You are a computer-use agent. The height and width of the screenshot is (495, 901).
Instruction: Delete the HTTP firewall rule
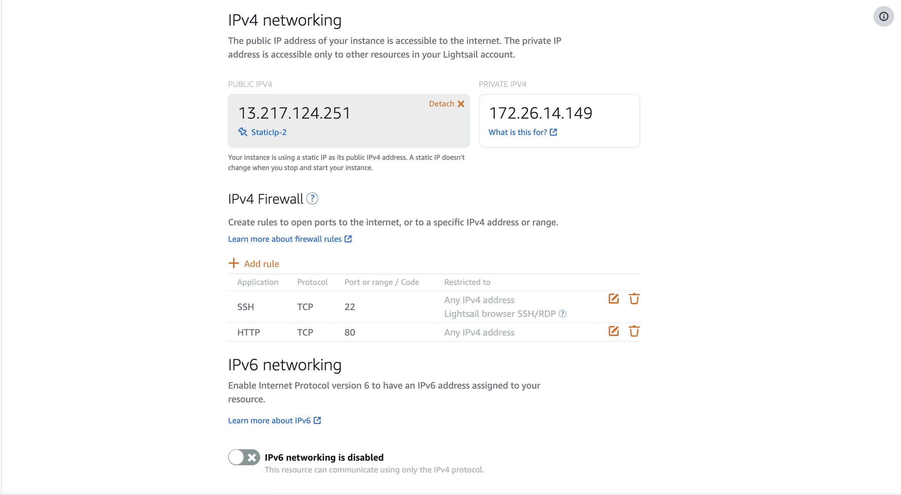click(634, 331)
